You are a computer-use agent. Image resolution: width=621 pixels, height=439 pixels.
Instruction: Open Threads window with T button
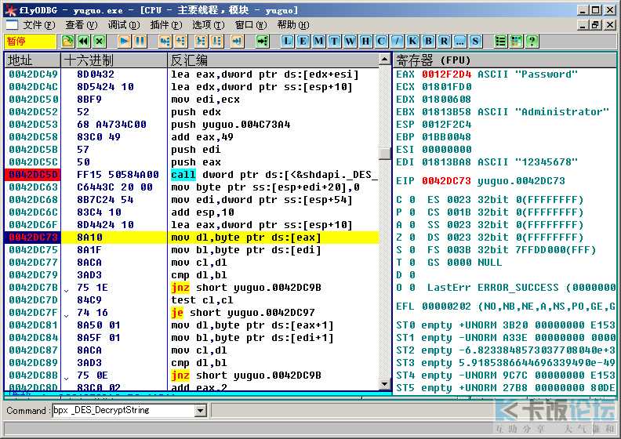click(x=334, y=42)
